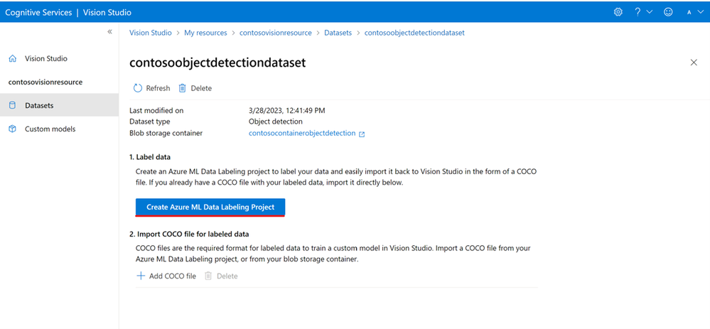Viewport: 710px width, 329px height.
Task: Click contosoobjectdetectiondataset breadcrumb
Action: tap(414, 33)
